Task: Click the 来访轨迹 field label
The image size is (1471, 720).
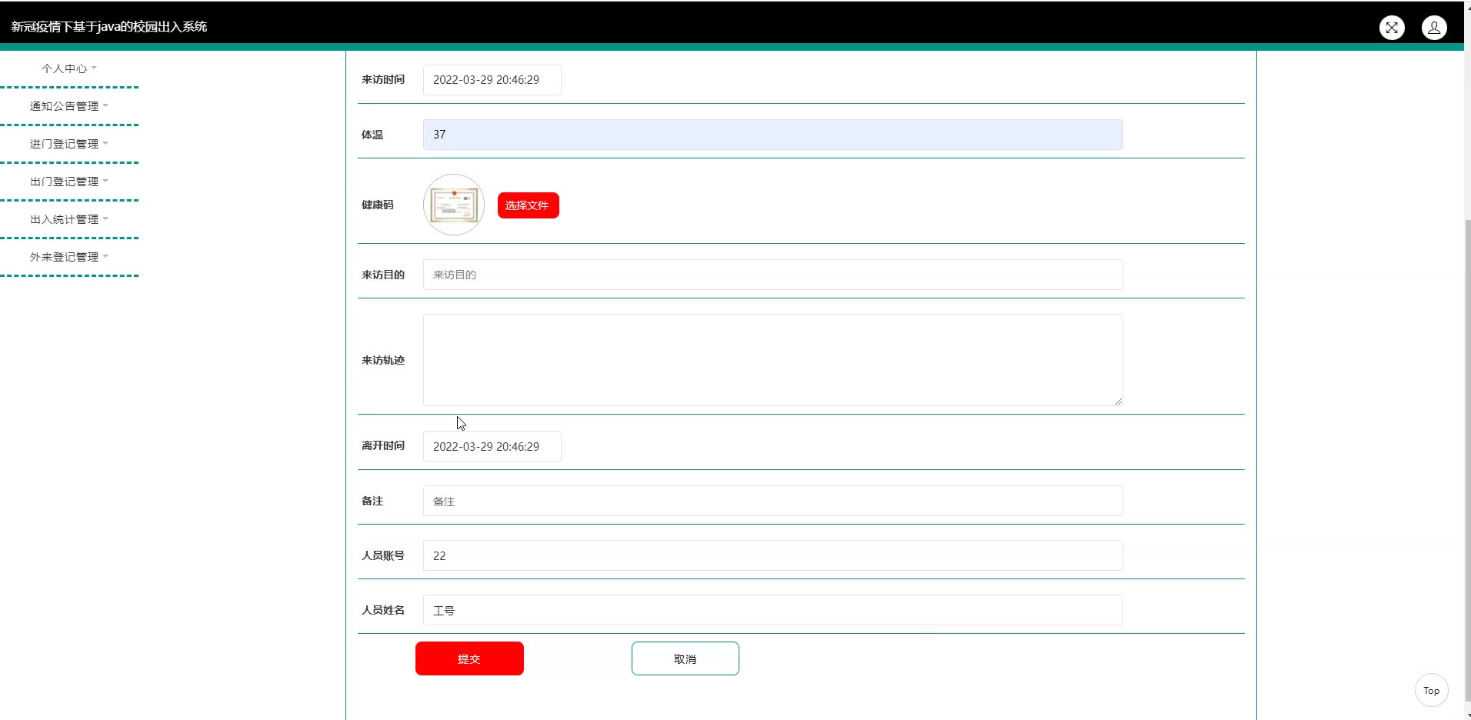Action: click(383, 360)
